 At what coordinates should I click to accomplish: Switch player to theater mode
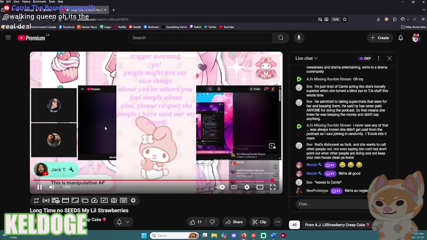(x=260, y=187)
